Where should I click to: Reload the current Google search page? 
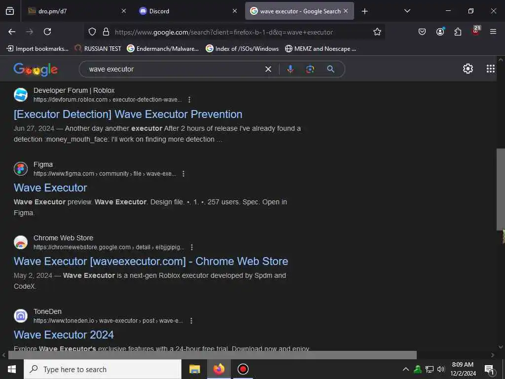(47, 32)
